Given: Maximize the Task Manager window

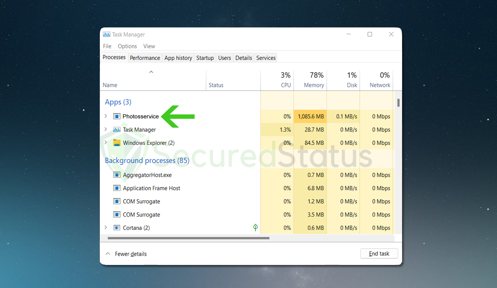Looking at the screenshot, I should coord(370,34).
